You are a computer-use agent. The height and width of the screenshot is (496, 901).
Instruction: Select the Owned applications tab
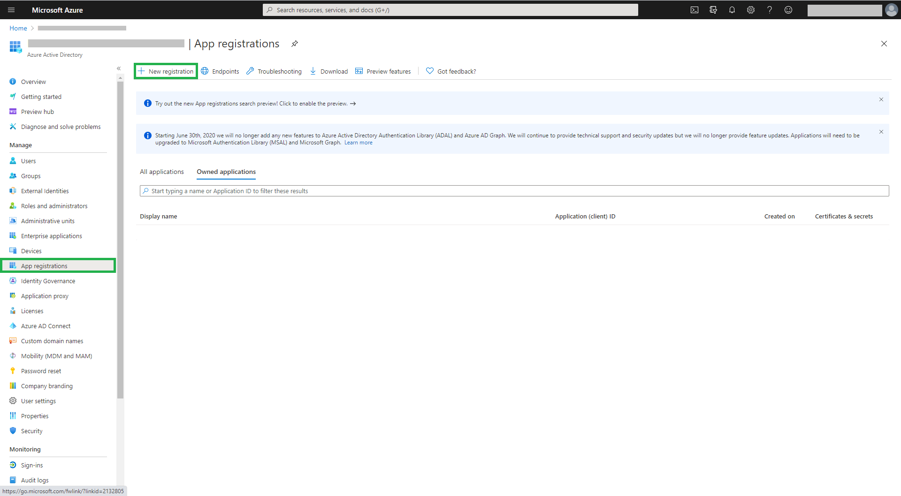[x=226, y=172]
